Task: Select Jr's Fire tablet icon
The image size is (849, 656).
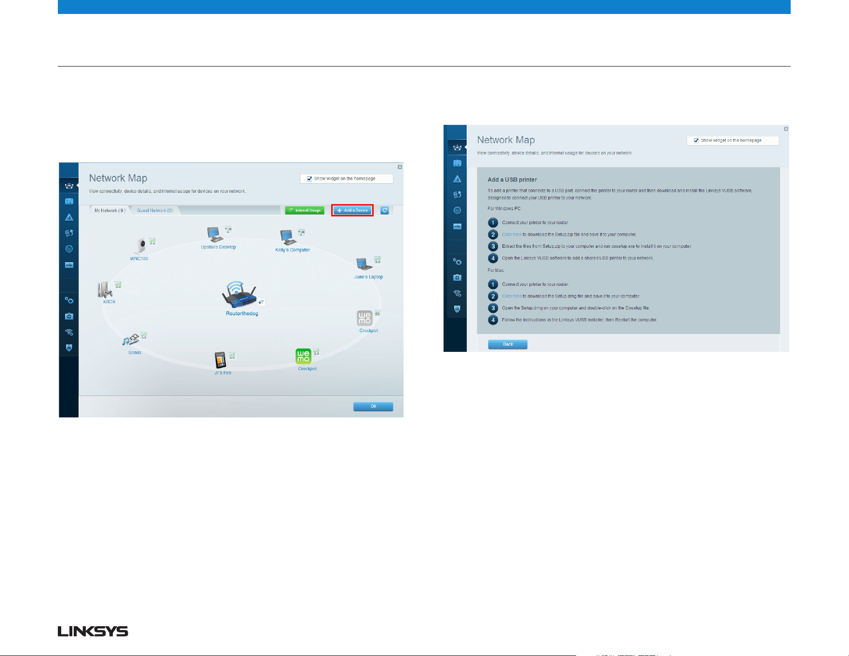Action: coord(220,360)
